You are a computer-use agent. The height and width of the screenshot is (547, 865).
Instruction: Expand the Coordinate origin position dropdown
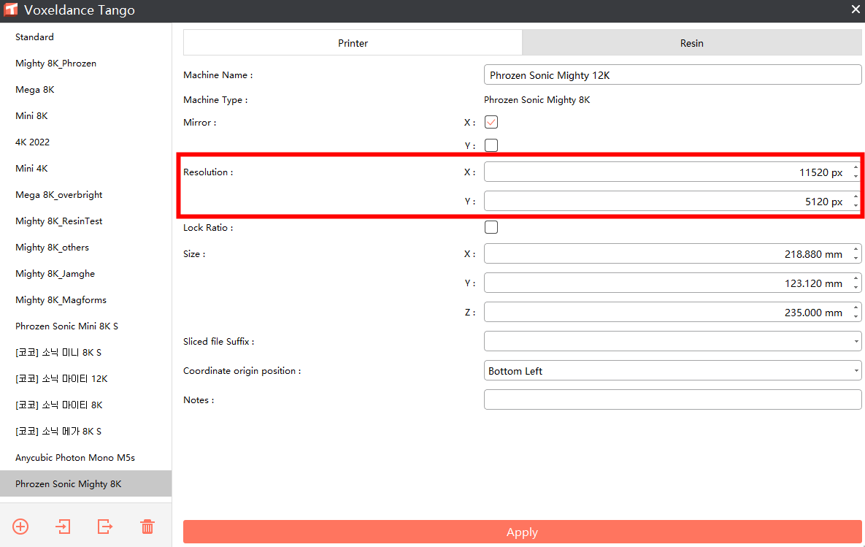[672, 371]
